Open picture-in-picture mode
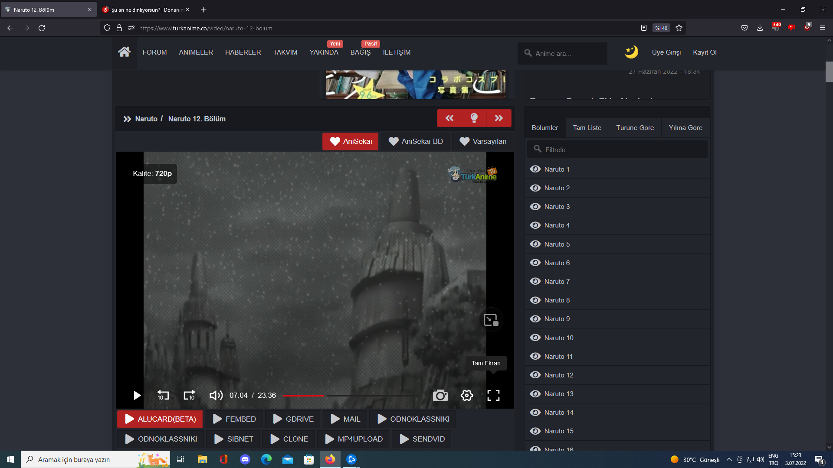 pyautogui.click(x=491, y=320)
